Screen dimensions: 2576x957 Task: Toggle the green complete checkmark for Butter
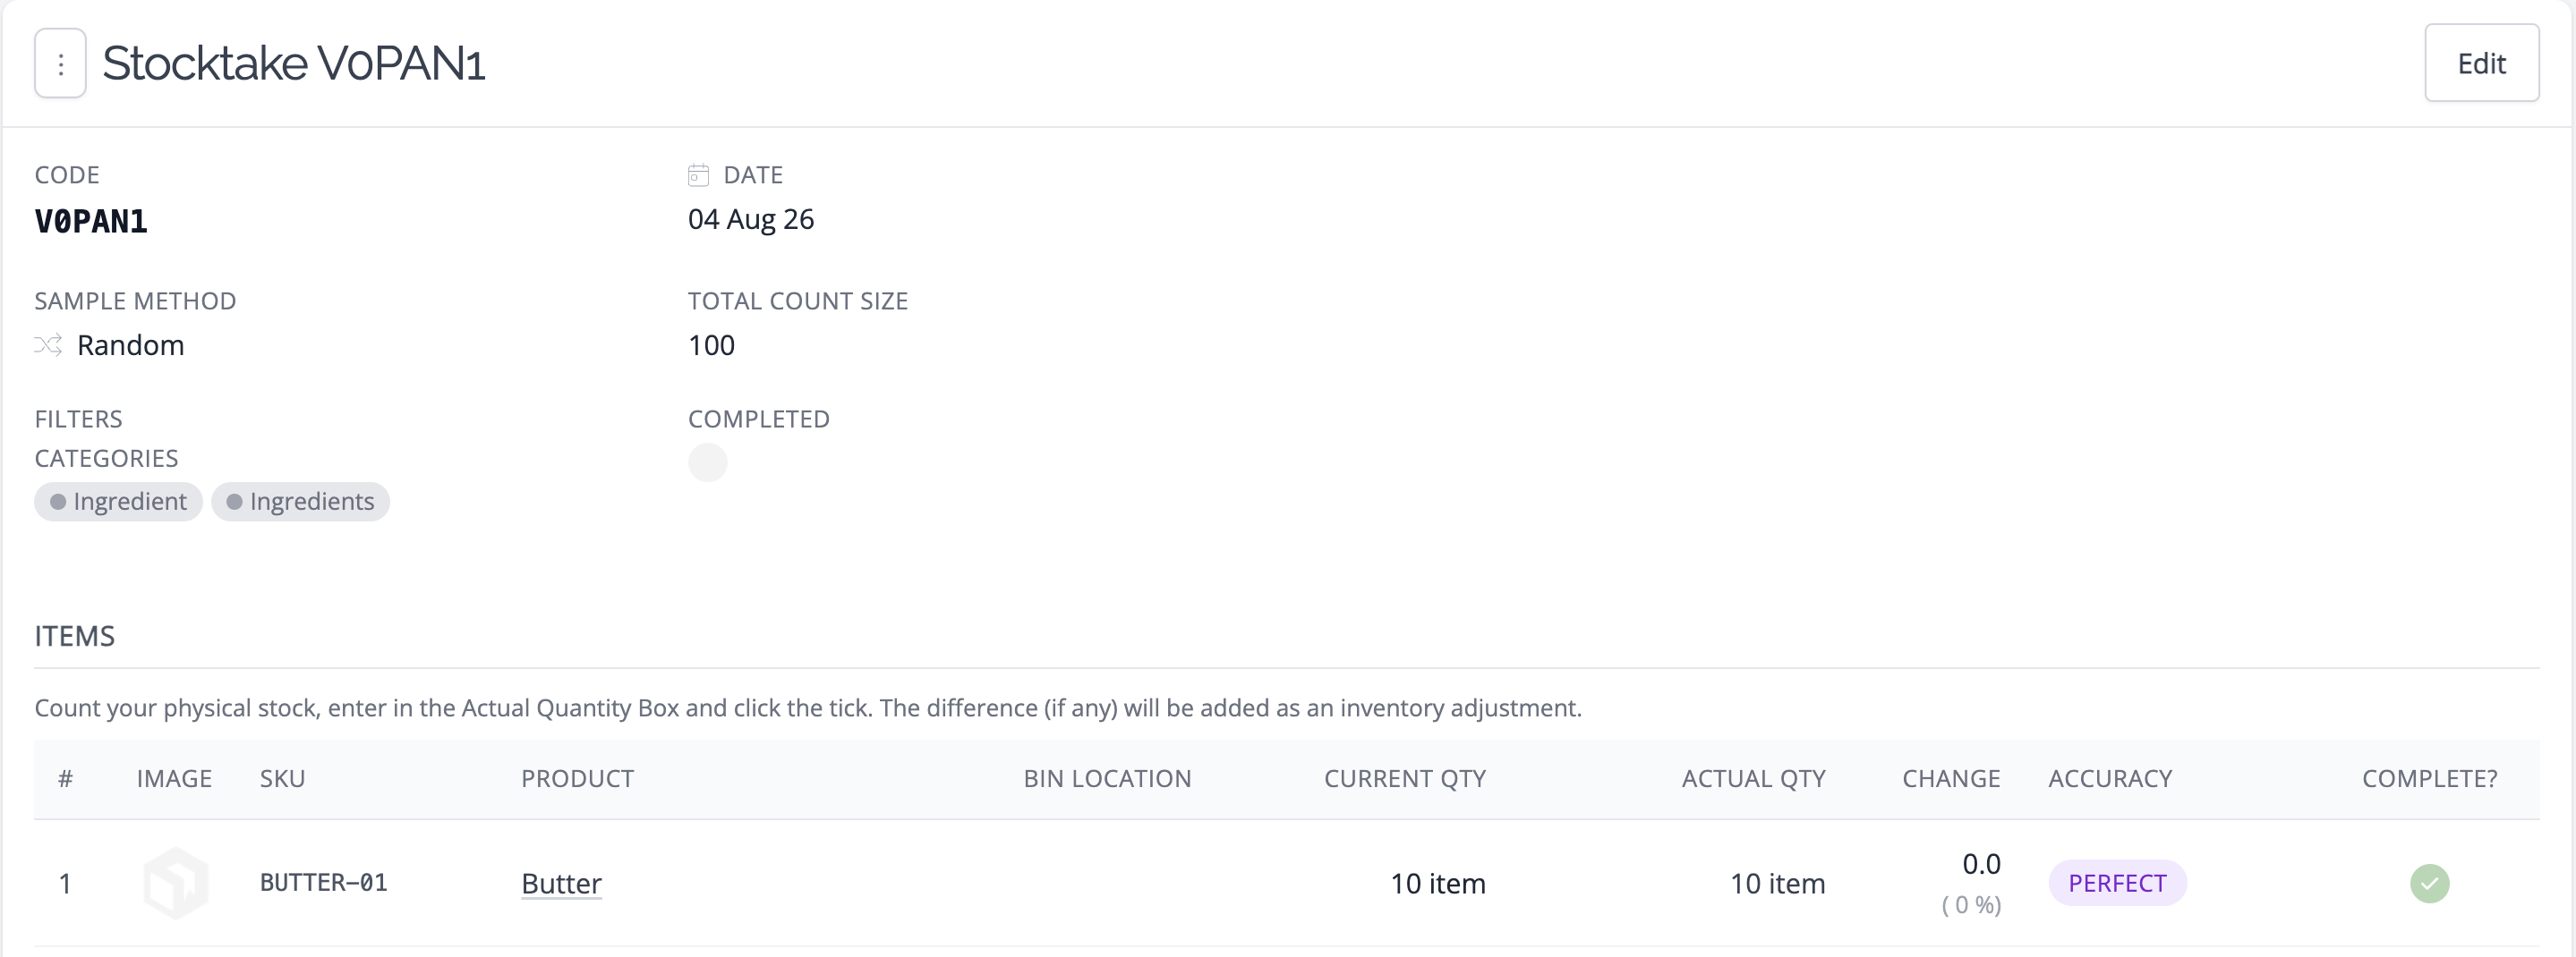point(2429,883)
